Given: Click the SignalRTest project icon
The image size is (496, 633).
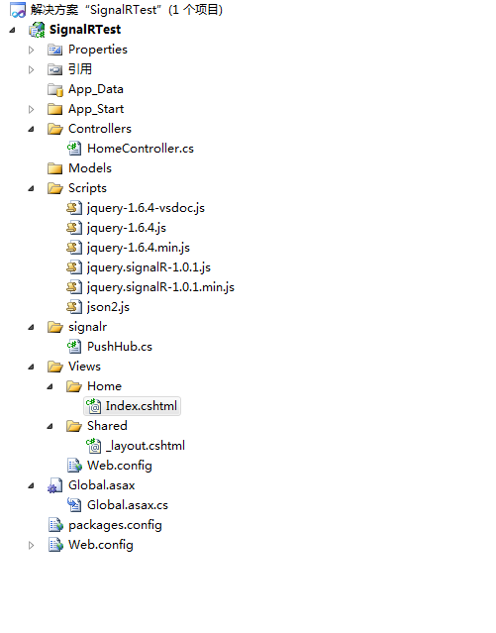Looking at the screenshot, I should coord(37,30).
